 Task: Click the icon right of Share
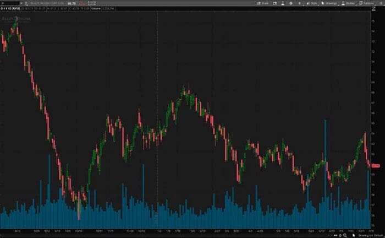click(275, 3)
